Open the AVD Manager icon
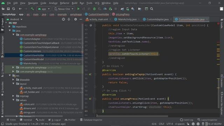The width and height of the screenshot is (224, 126). click(127, 9)
